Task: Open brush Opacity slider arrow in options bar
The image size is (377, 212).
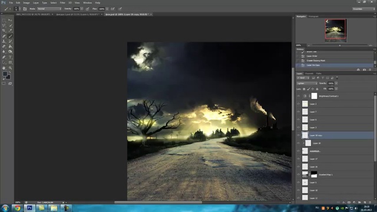Action: [82, 9]
